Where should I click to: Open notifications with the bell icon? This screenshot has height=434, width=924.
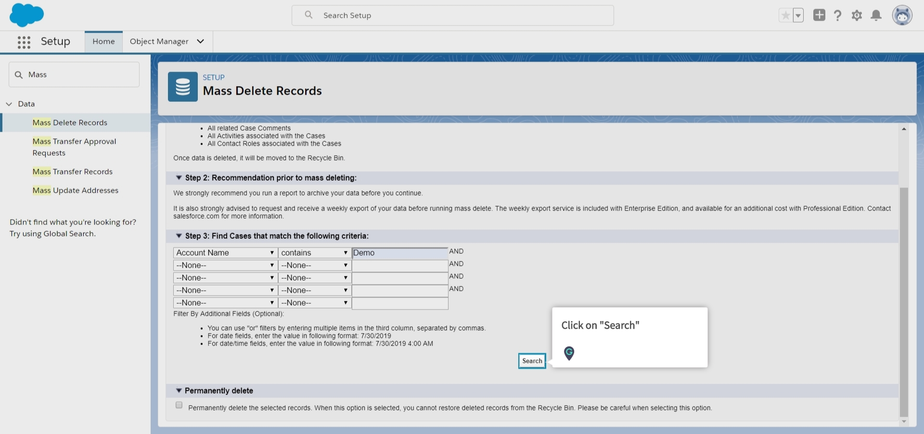(x=876, y=15)
